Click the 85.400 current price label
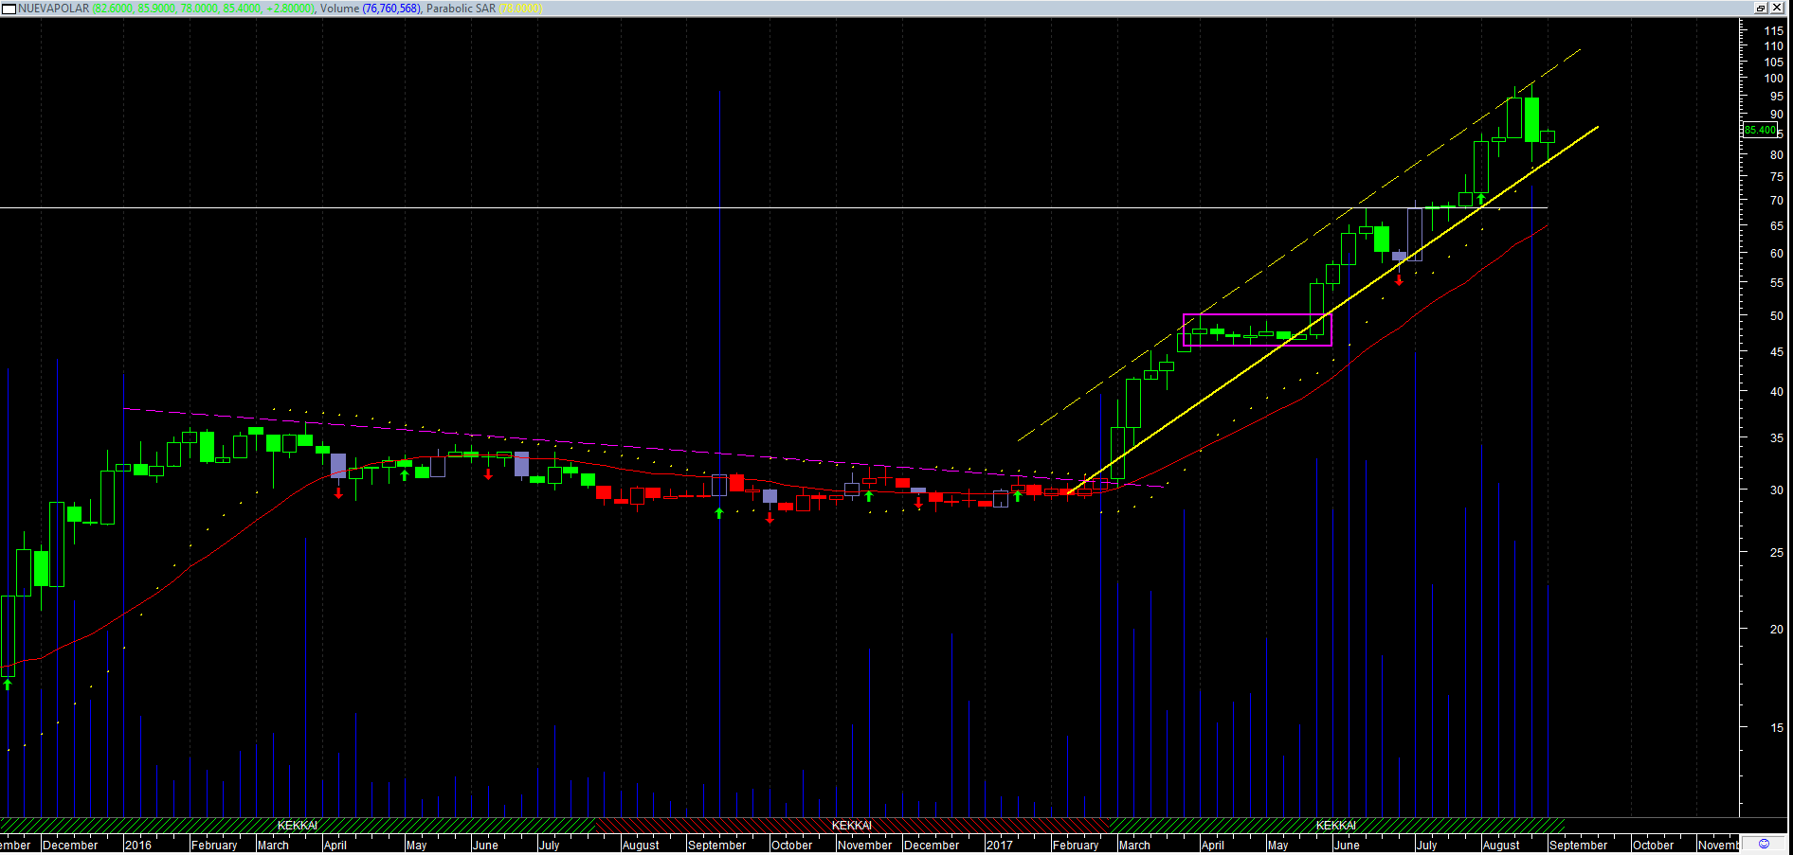Viewport: 1793px width, 855px height. 1760,130
